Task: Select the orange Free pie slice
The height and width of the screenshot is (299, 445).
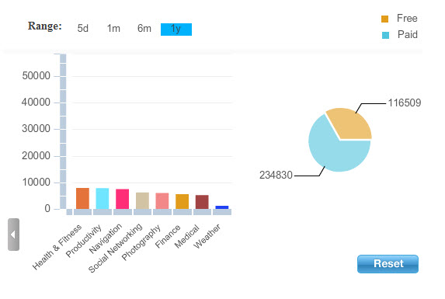Action: point(351,123)
